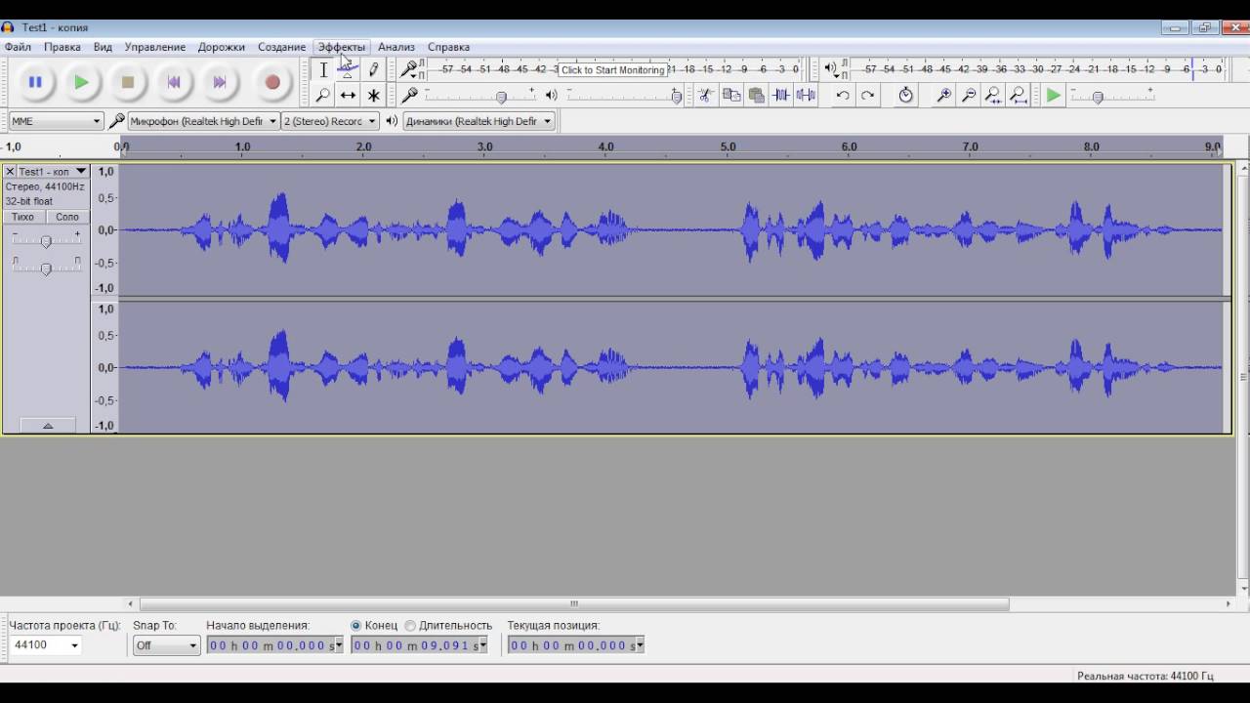Click the Silence audio icon
Image resolution: width=1250 pixels, height=703 pixels.
coord(806,95)
